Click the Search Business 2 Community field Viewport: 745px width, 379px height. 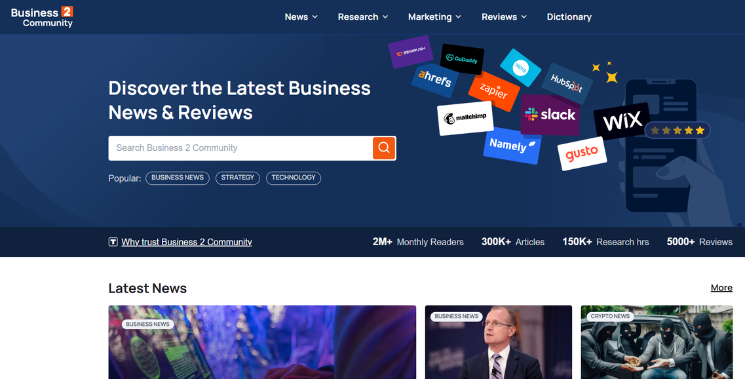(240, 148)
